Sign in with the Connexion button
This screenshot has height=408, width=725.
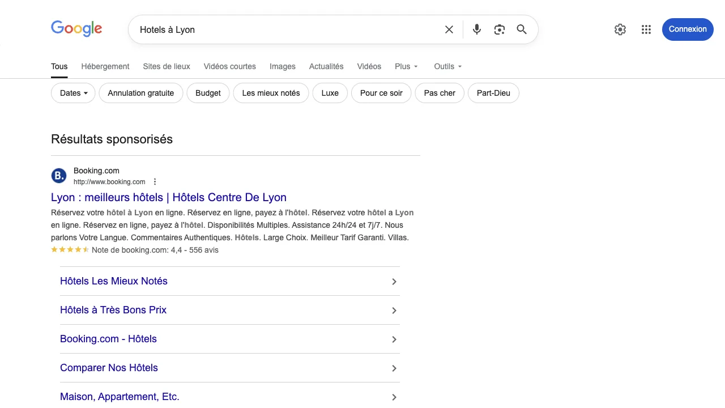tap(688, 29)
